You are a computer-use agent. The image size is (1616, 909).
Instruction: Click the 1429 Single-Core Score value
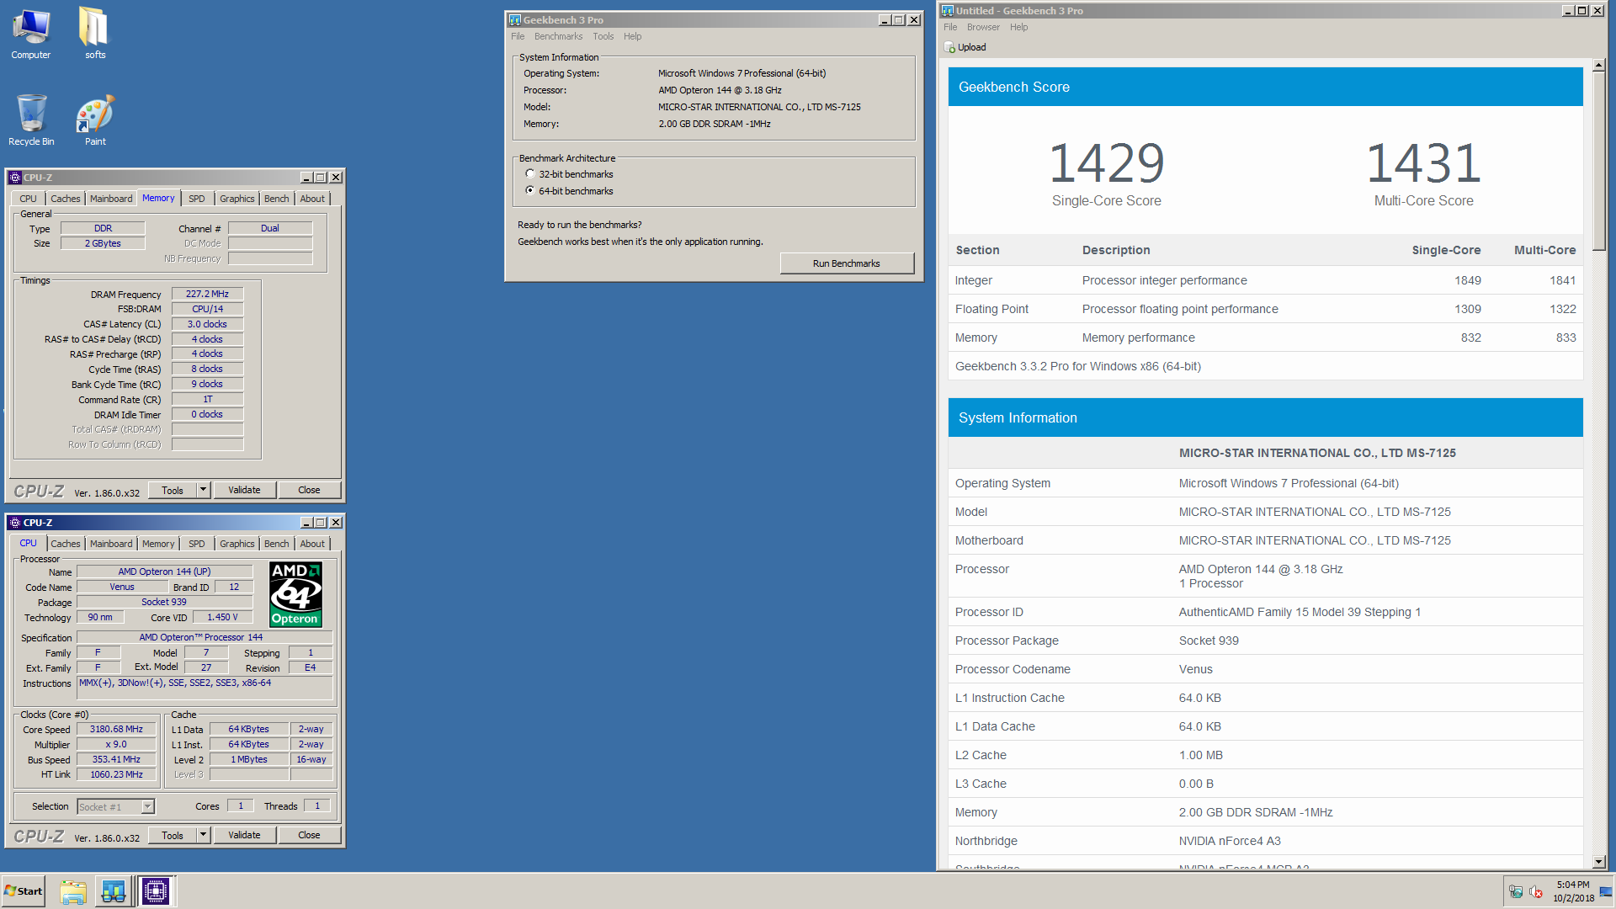1106,163
